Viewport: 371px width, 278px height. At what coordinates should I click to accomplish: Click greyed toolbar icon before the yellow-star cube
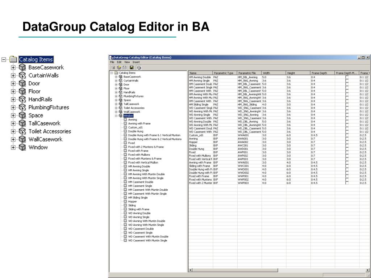click(x=113, y=68)
